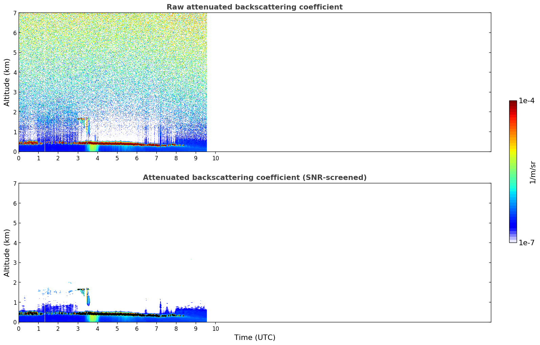
Task: Click the '7' altitude tick on top plot
Action: tap(15, 13)
